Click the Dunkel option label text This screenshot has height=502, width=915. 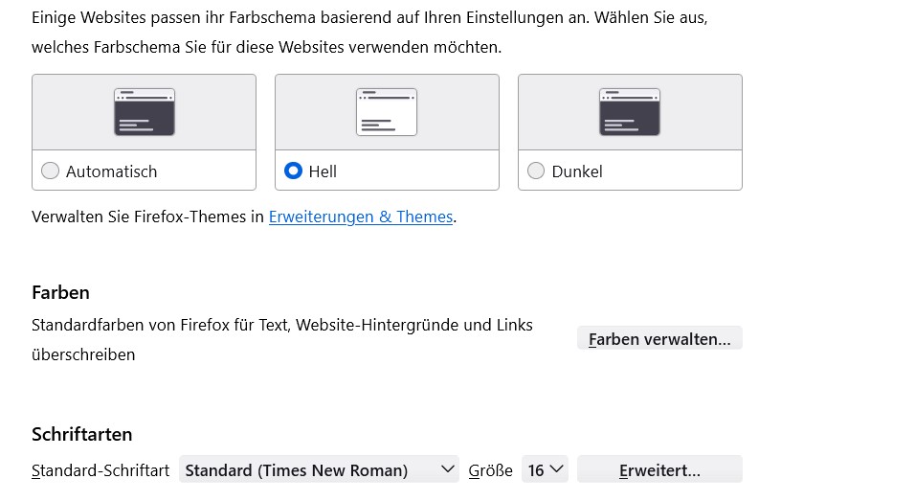[x=577, y=171]
